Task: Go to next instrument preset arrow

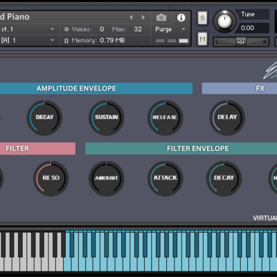Action: (143, 17)
